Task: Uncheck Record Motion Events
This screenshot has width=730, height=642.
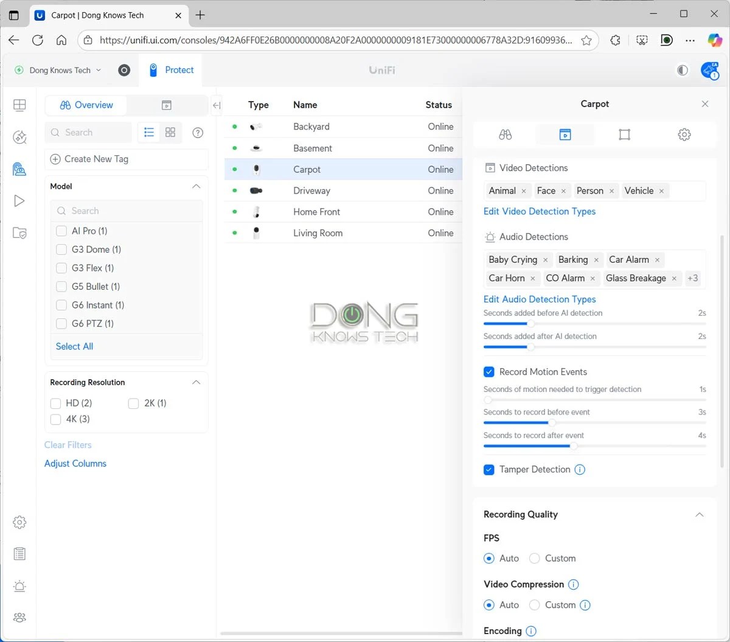Action: pyautogui.click(x=489, y=372)
